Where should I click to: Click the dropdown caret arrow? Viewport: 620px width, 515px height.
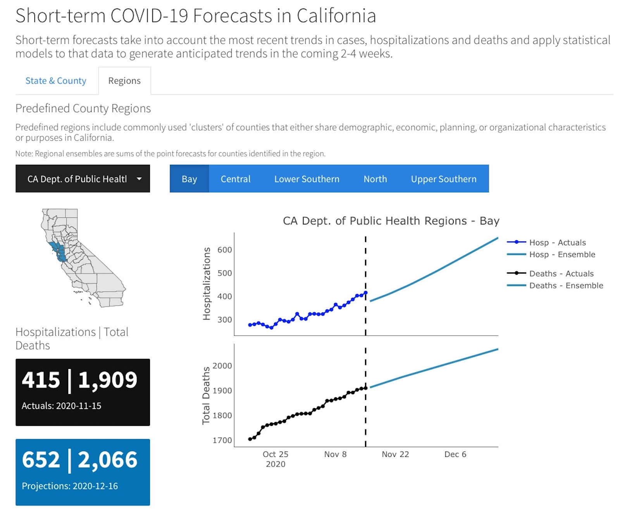[x=139, y=179]
